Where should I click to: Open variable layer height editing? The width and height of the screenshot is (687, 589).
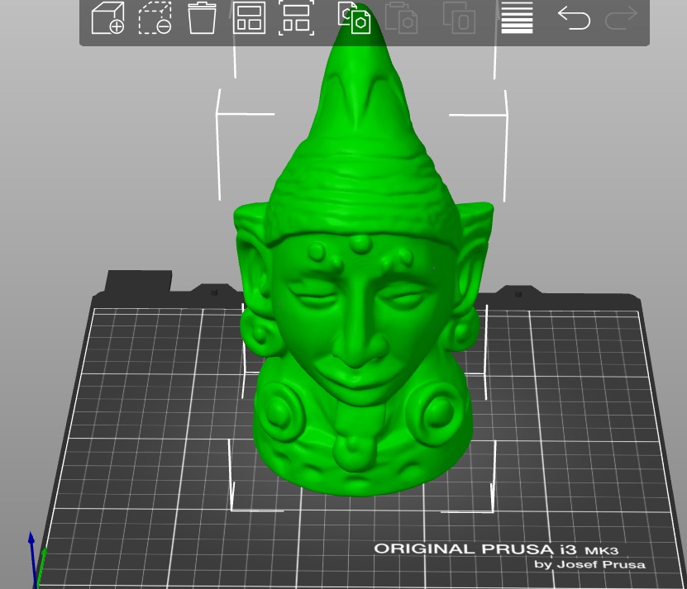coord(517,18)
